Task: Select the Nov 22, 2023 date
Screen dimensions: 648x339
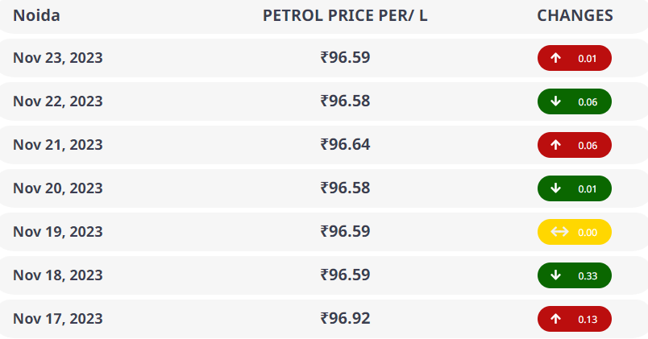Action: click(x=58, y=101)
